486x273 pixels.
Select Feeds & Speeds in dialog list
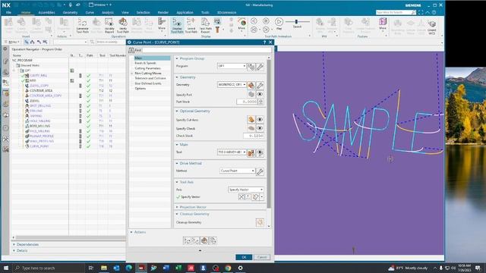tap(145, 63)
